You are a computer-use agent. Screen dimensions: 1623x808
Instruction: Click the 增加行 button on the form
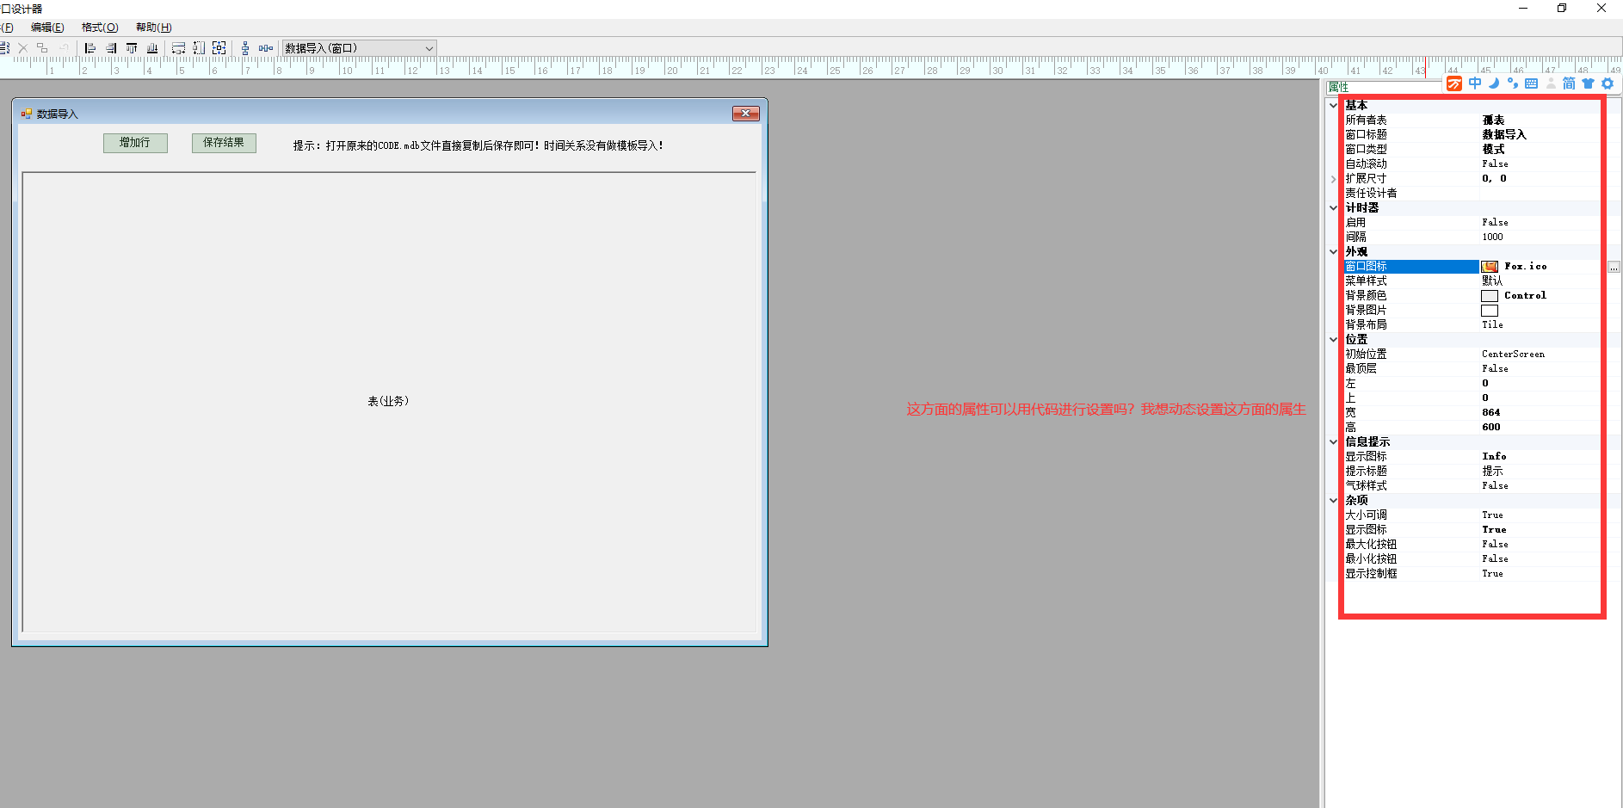tap(135, 143)
